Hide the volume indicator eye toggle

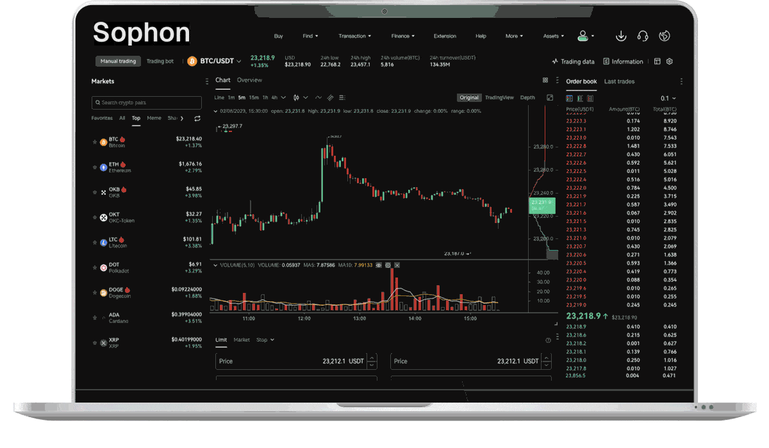coord(379,265)
